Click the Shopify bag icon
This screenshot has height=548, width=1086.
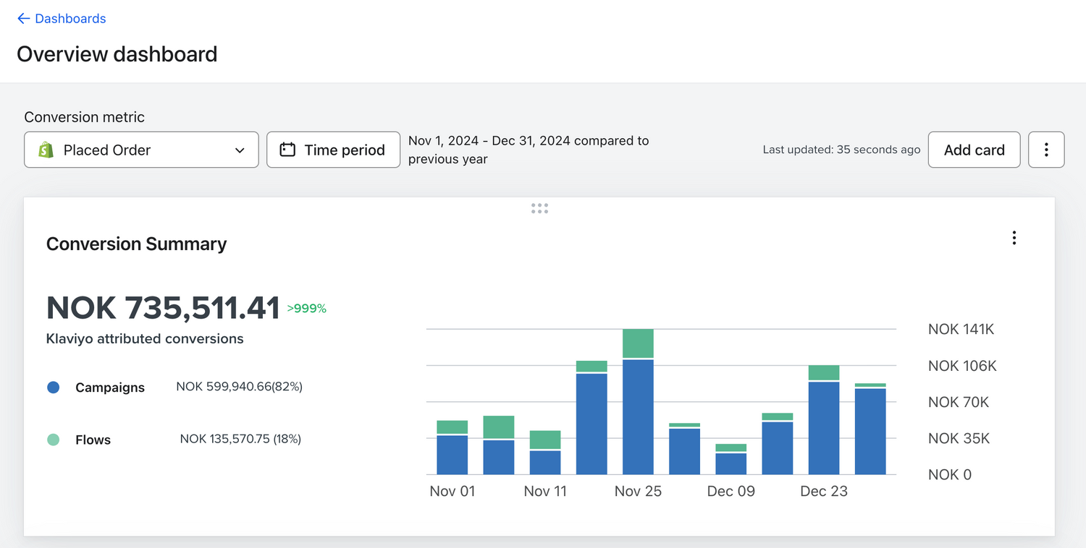[x=46, y=150]
